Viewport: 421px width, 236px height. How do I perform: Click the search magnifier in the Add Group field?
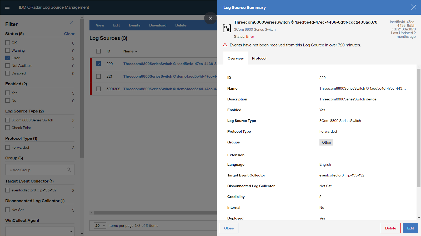click(69, 170)
